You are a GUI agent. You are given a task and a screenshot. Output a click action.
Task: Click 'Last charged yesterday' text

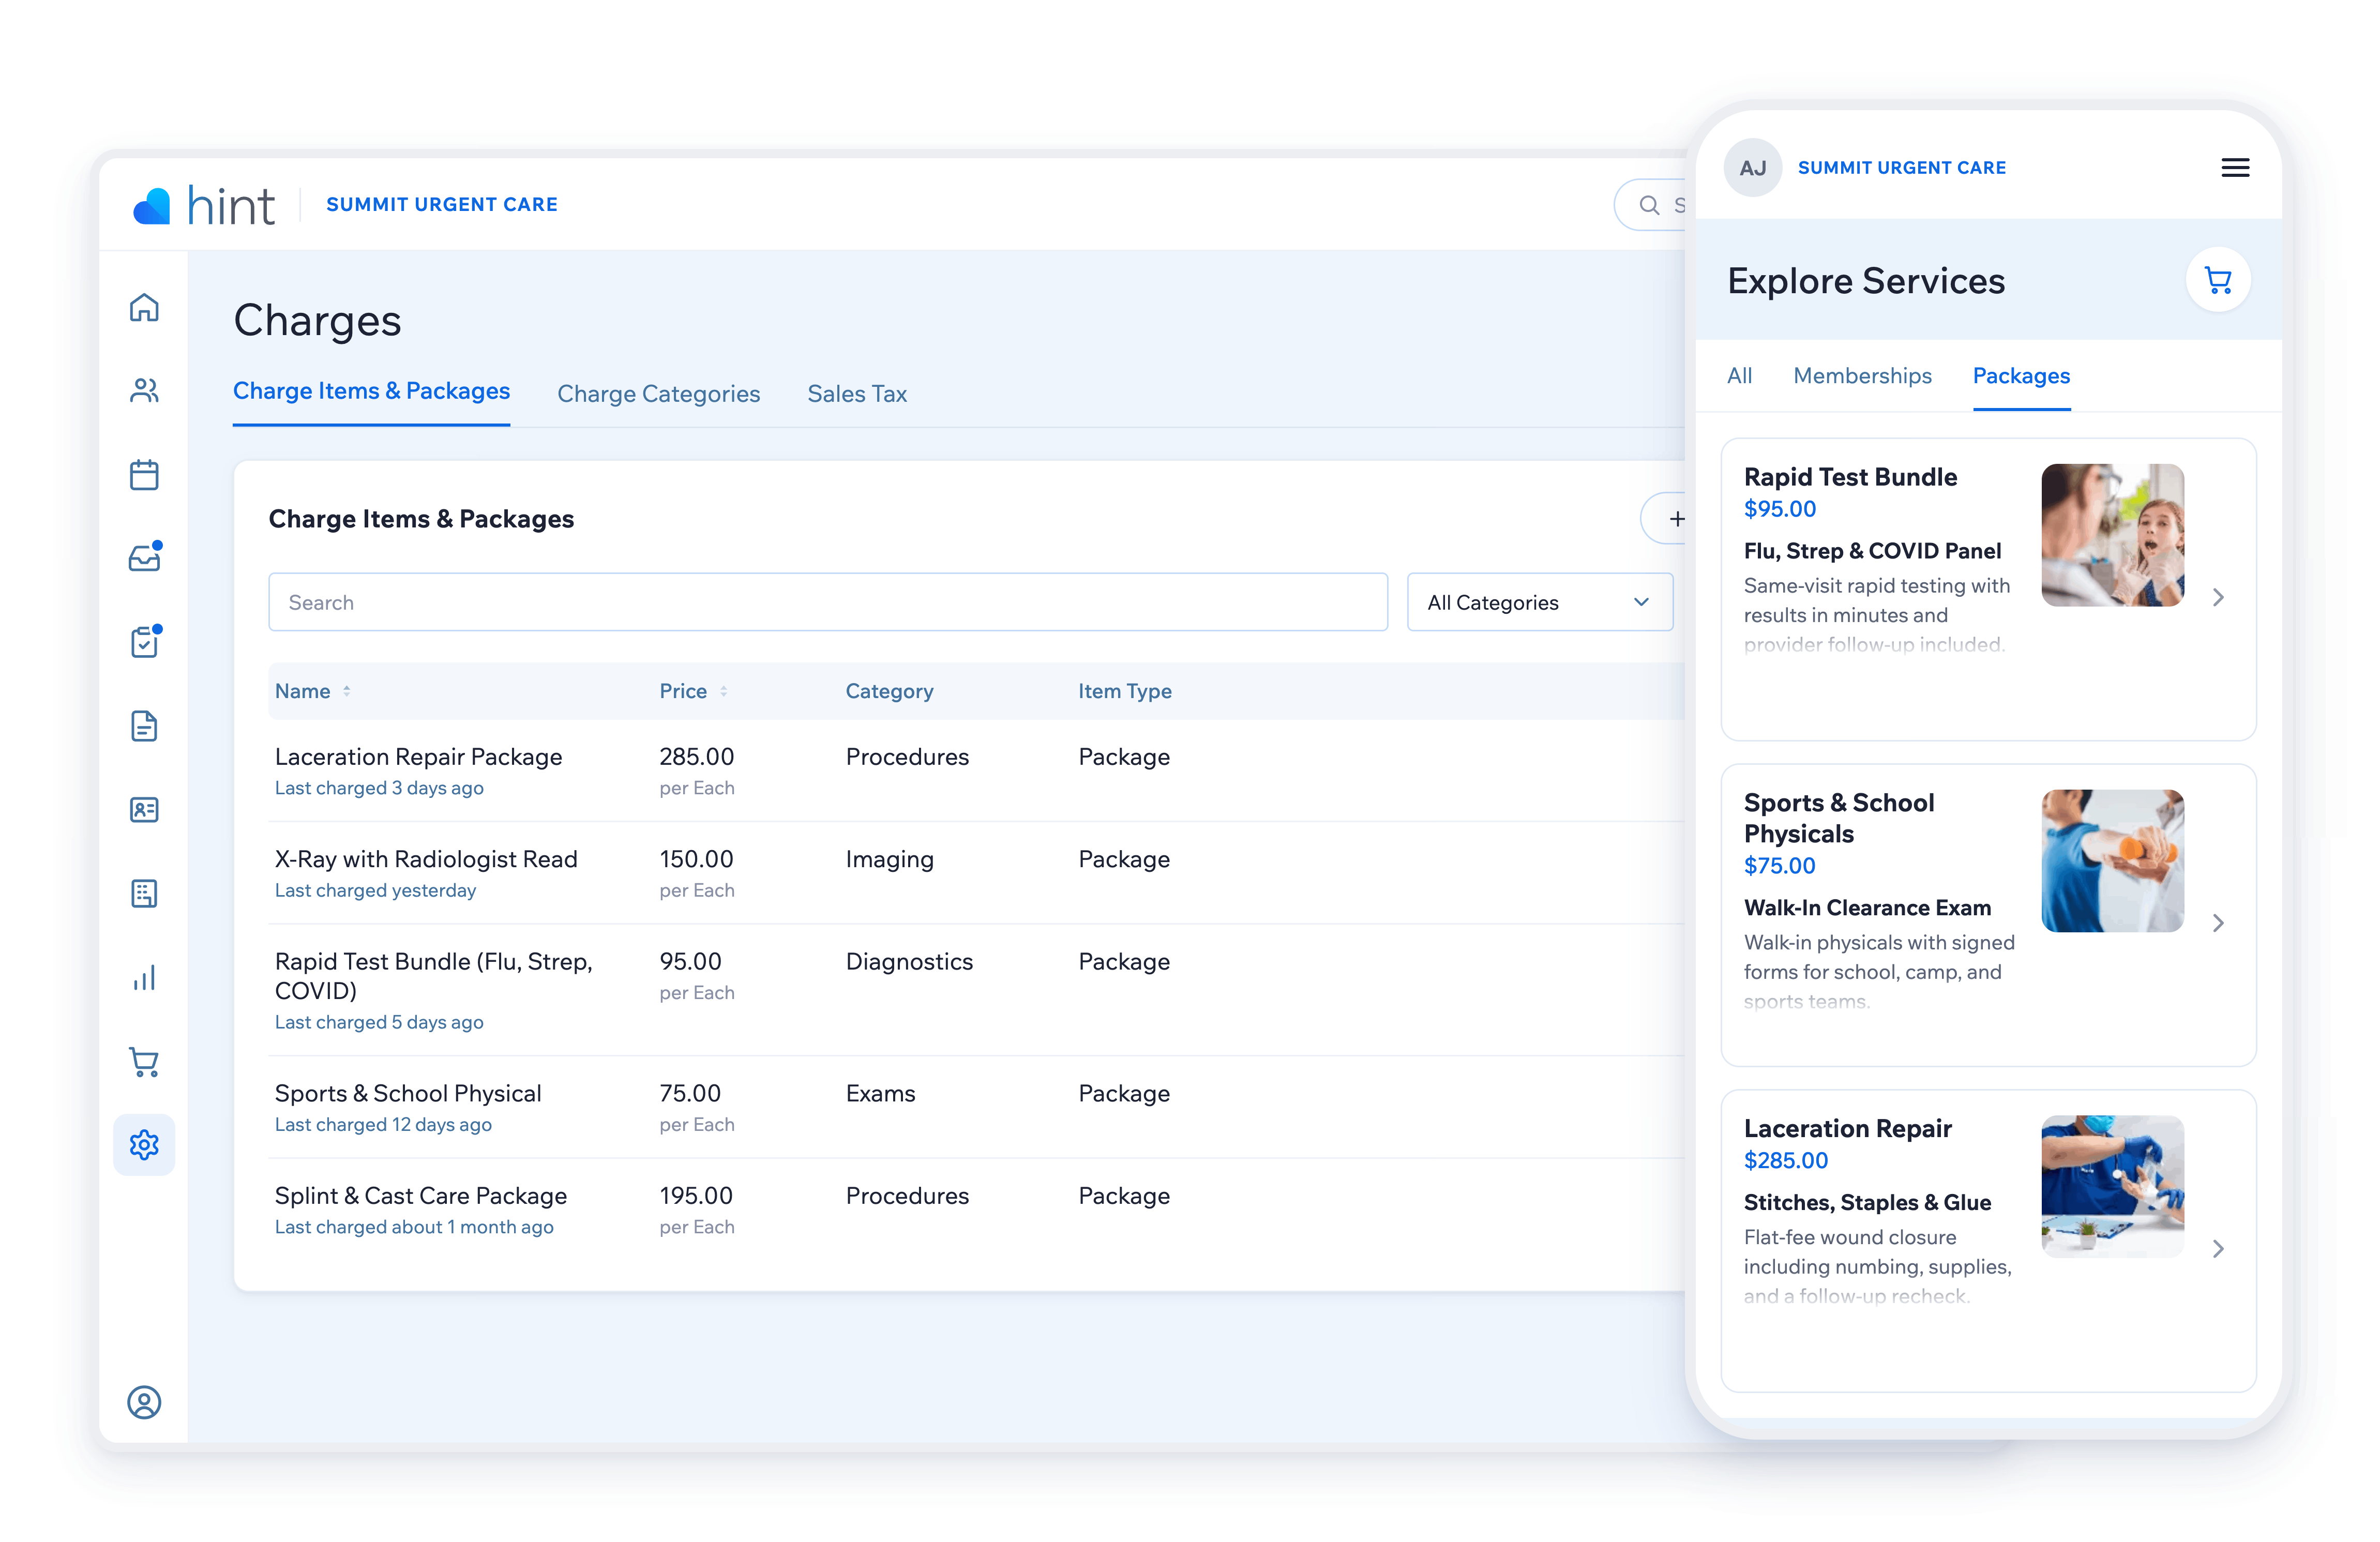(375, 891)
